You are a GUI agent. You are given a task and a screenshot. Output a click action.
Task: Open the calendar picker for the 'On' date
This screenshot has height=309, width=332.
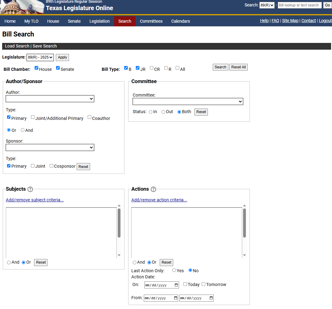click(x=176, y=285)
